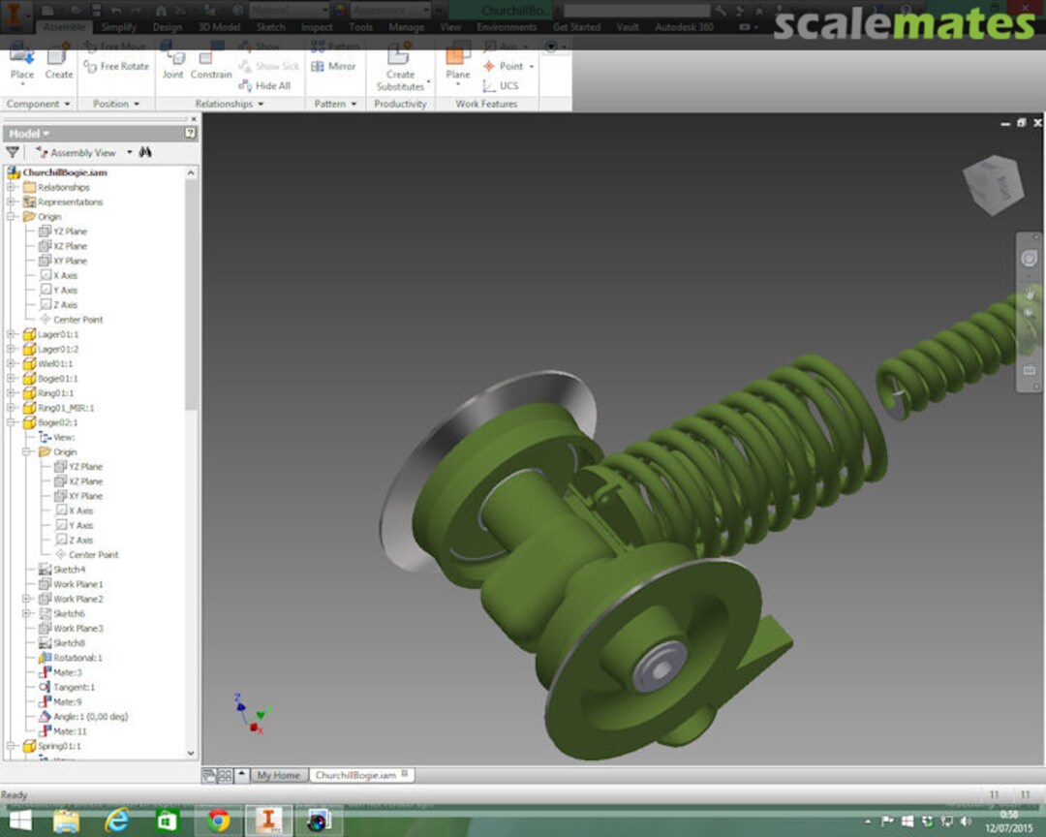Image resolution: width=1046 pixels, height=837 pixels.
Task: Expand the Lager01:1 component node
Action: click(x=12, y=334)
